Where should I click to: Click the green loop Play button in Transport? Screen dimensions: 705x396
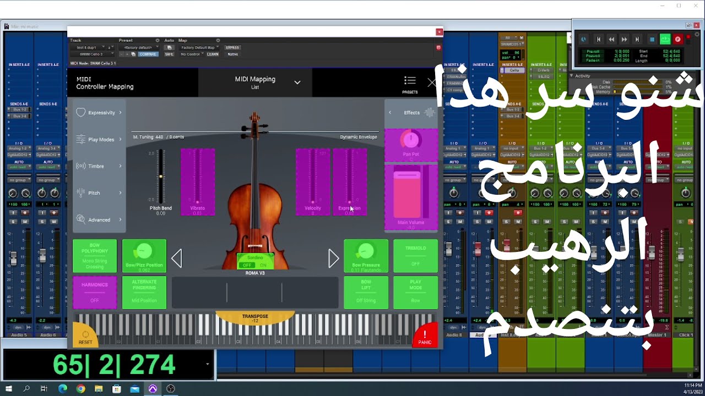(x=665, y=39)
